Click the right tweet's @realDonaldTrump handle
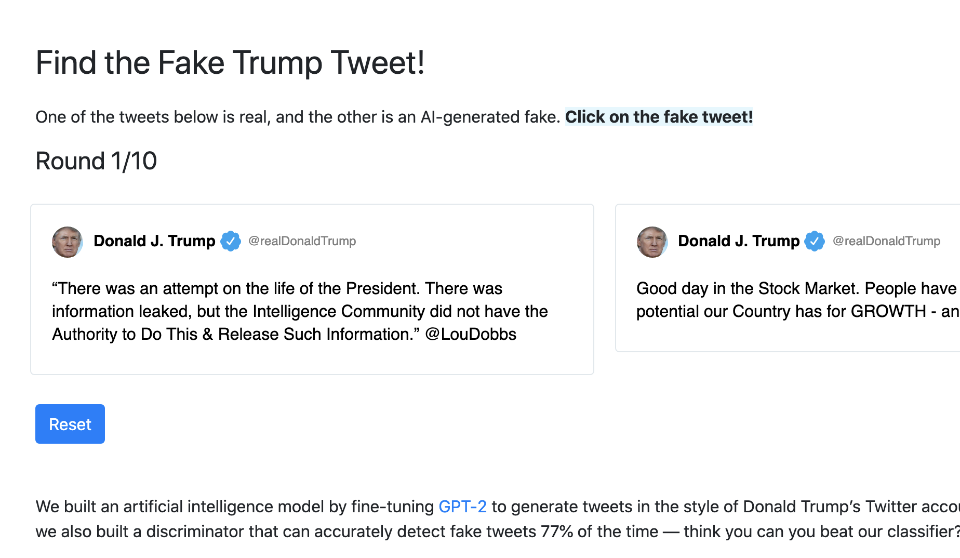Image resolution: width=960 pixels, height=558 pixels. point(886,241)
